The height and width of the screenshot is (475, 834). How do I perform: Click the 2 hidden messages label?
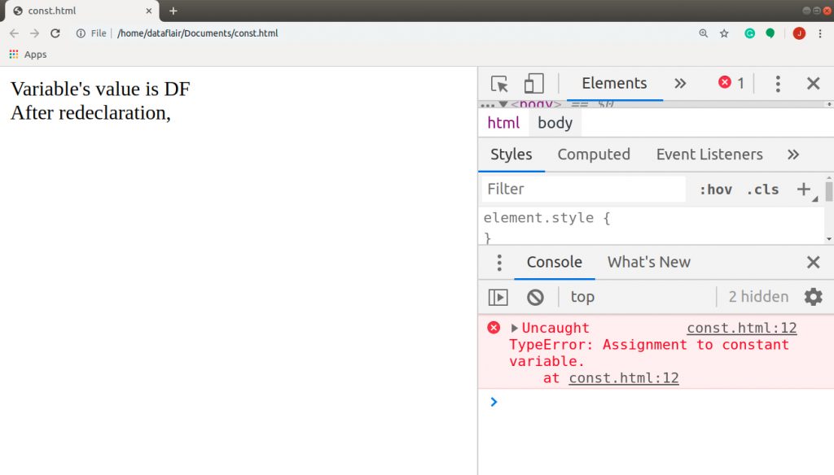pyautogui.click(x=758, y=297)
